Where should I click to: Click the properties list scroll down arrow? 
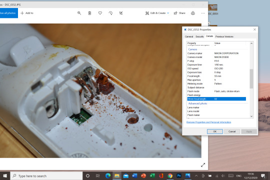pyautogui.click(x=251, y=116)
